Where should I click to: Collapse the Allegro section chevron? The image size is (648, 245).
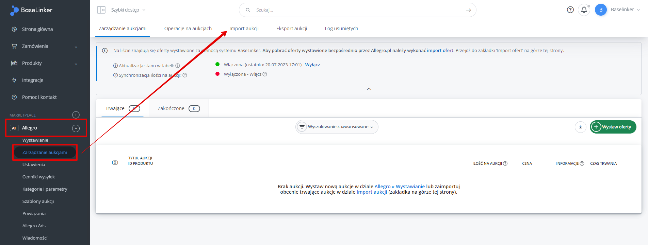coord(76,128)
